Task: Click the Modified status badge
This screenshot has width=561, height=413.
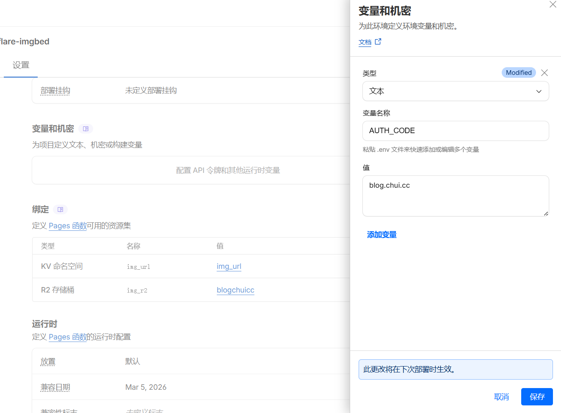Action: click(518, 73)
